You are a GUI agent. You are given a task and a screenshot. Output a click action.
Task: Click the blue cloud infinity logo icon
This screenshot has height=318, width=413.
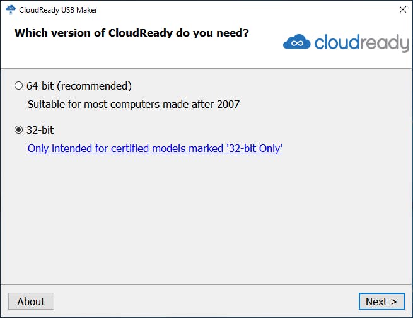(x=296, y=43)
